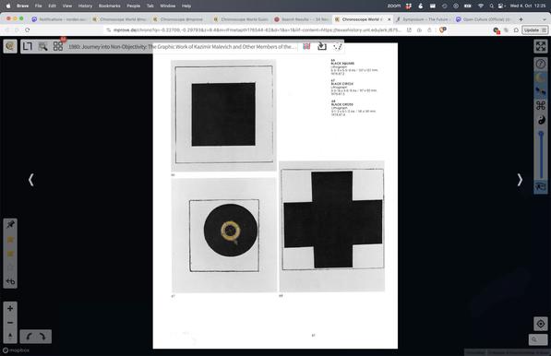Go to the next page arrow

pyautogui.click(x=520, y=180)
